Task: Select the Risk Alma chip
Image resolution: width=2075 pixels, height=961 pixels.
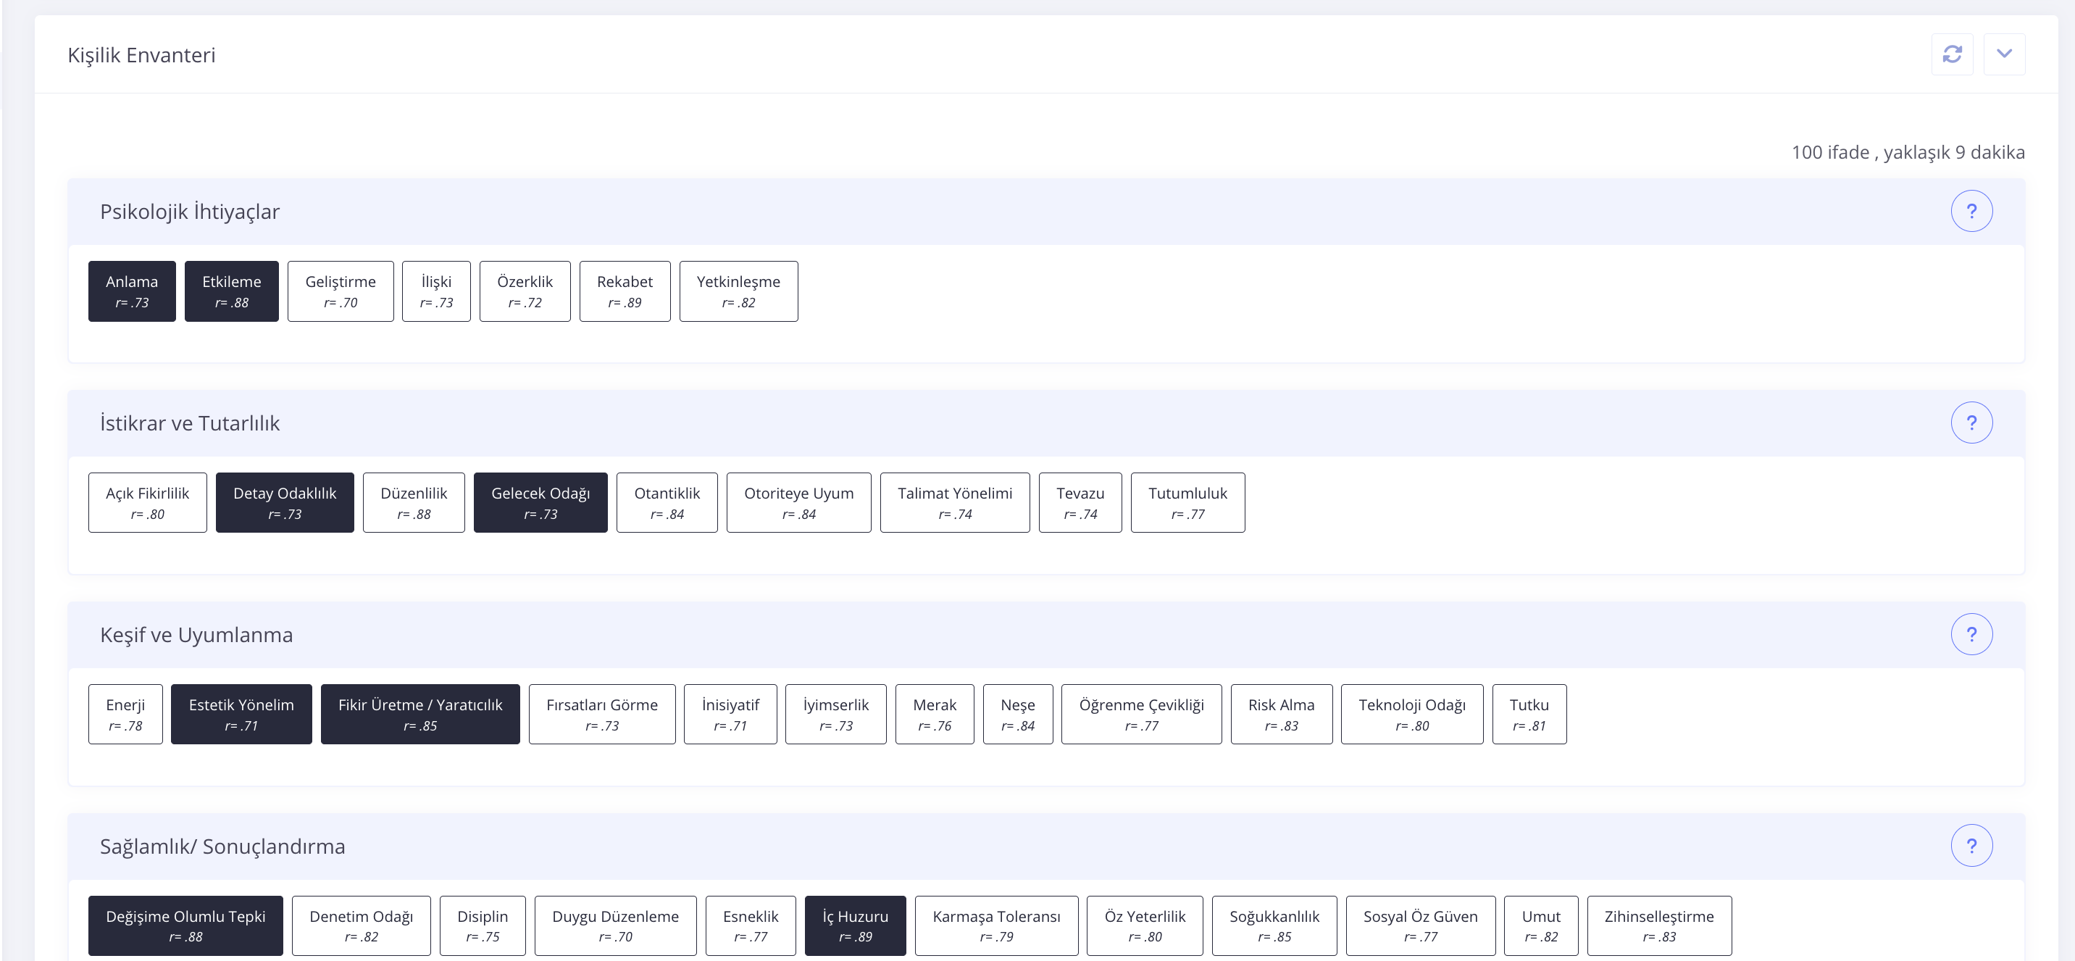Action: 1281,715
